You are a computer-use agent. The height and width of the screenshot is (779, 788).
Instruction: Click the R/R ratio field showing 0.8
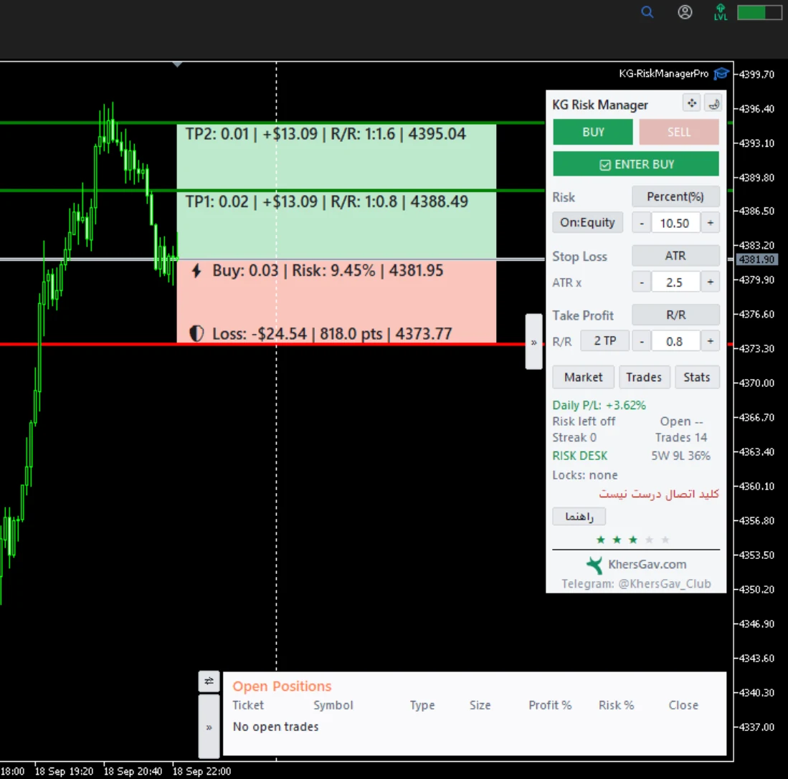point(675,342)
